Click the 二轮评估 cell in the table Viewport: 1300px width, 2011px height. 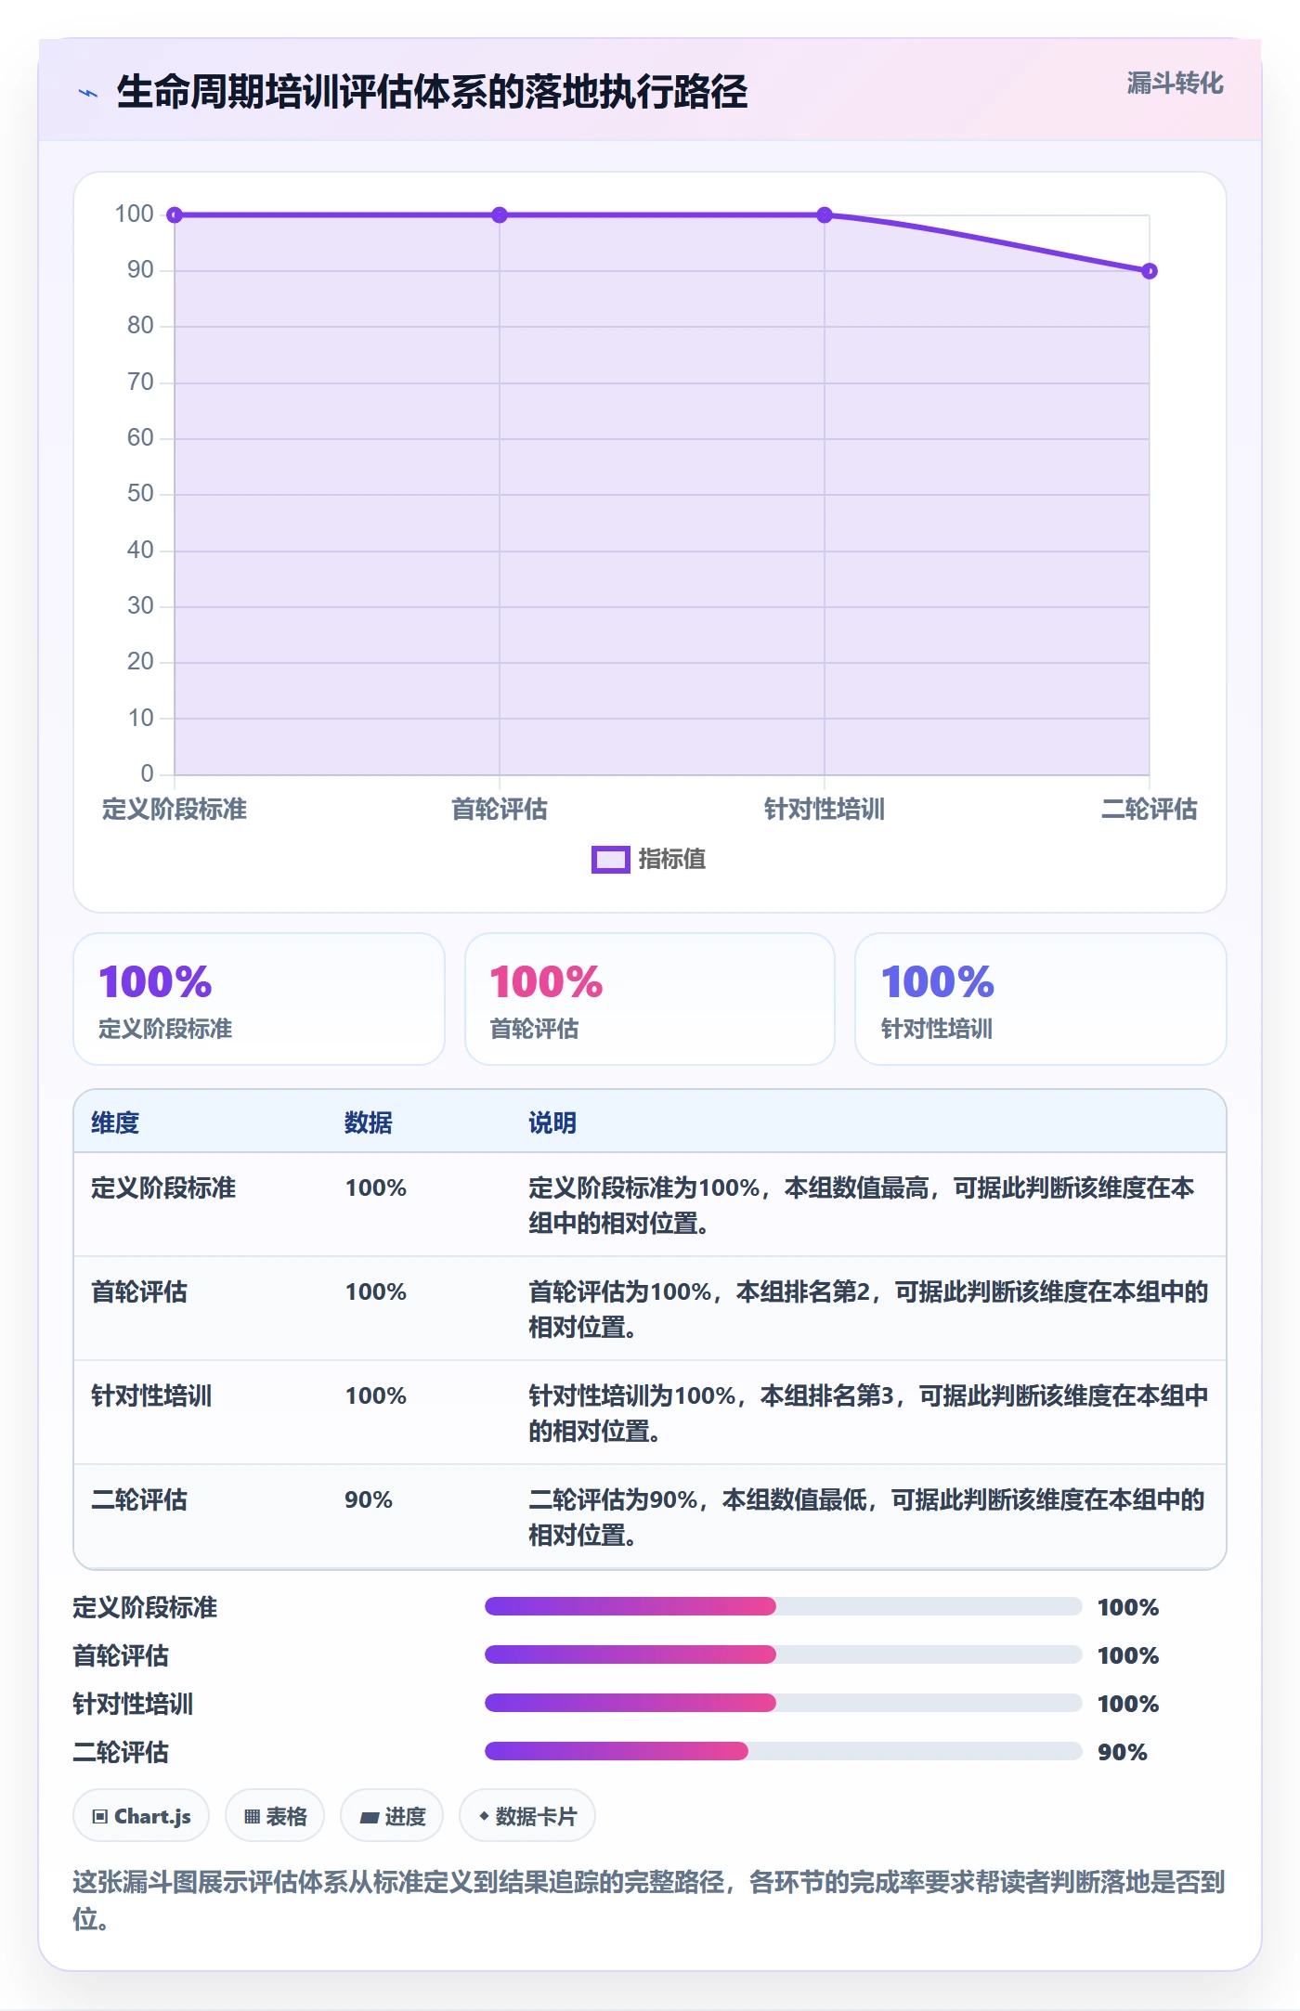click(139, 1499)
